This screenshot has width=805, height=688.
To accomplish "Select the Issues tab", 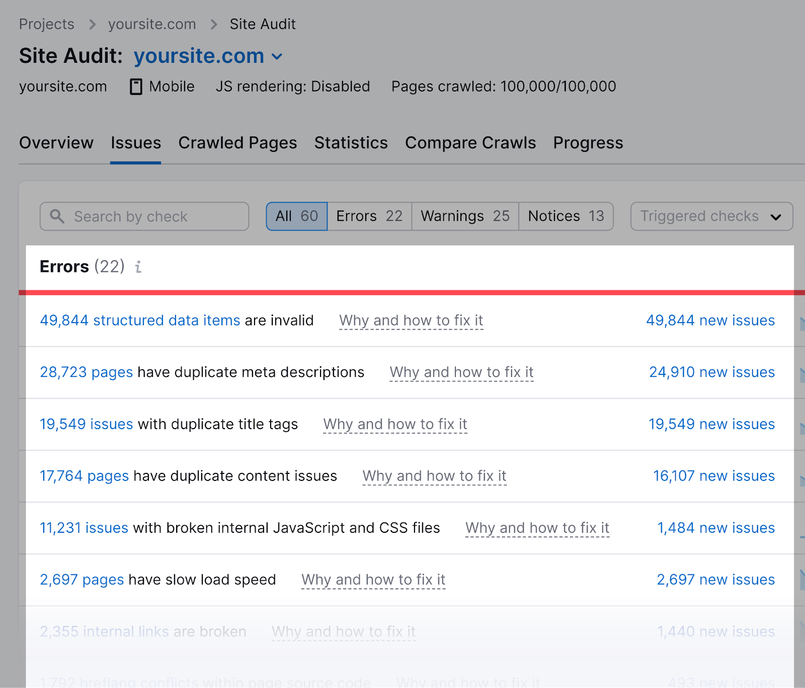I will [x=136, y=143].
